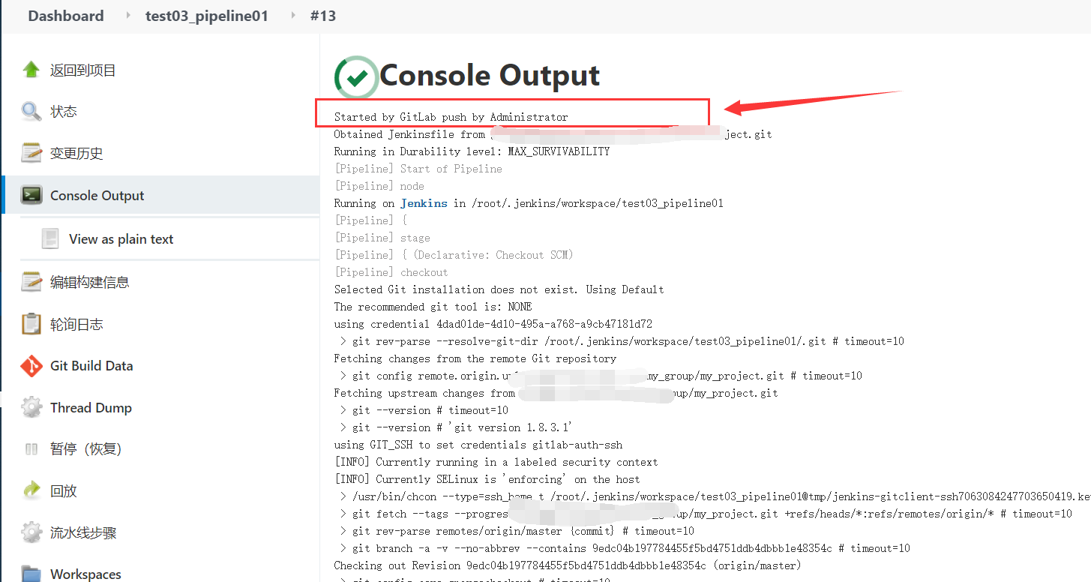Click "git --version # 'git version 1.8.3.1'" line

(x=457, y=427)
